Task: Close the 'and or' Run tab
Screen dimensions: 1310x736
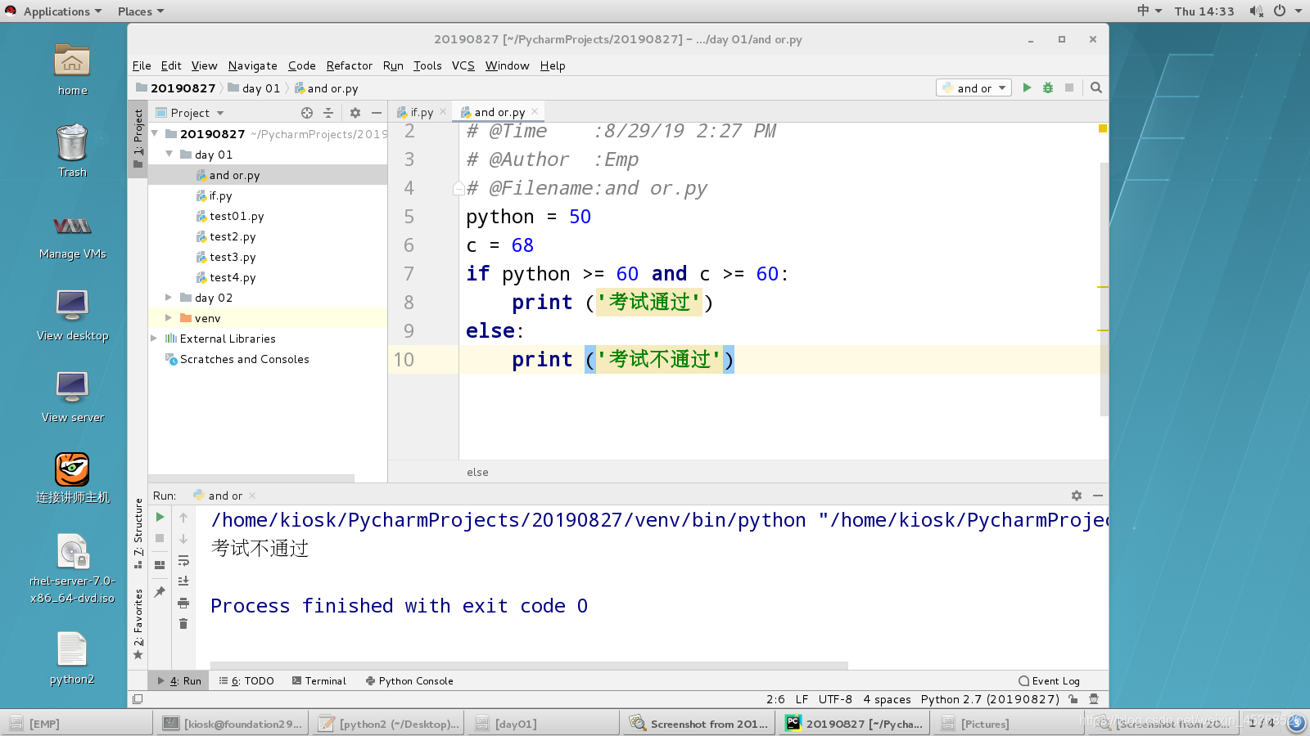Action: click(x=252, y=496)
